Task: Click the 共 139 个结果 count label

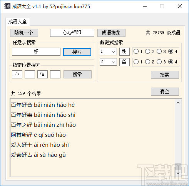Action: [26, 93]
